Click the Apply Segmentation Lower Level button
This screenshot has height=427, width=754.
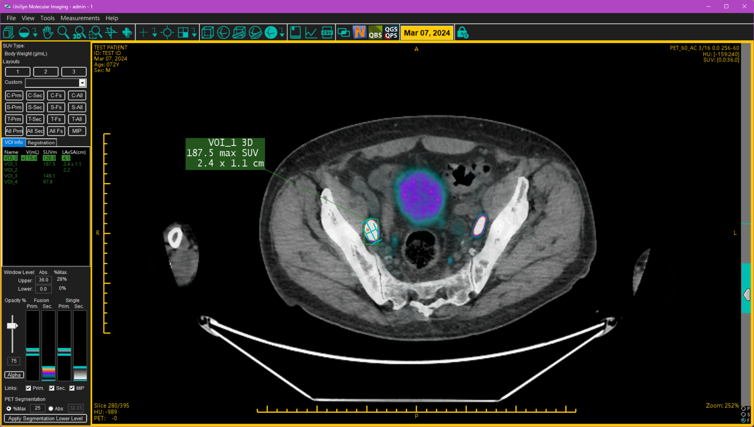click(x=45, y=418)
